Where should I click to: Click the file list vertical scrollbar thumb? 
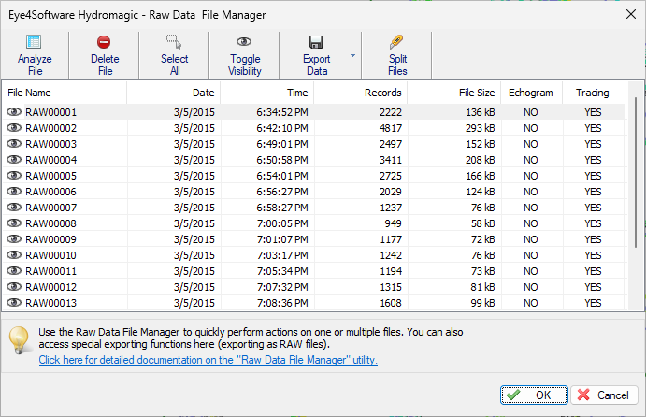[x=636, y=172]
